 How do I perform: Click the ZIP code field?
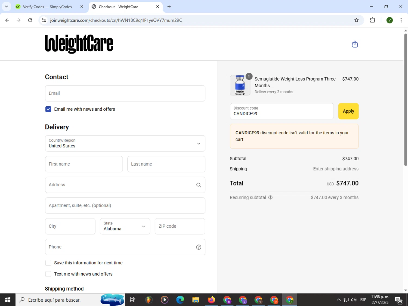[x=180, y=226]
